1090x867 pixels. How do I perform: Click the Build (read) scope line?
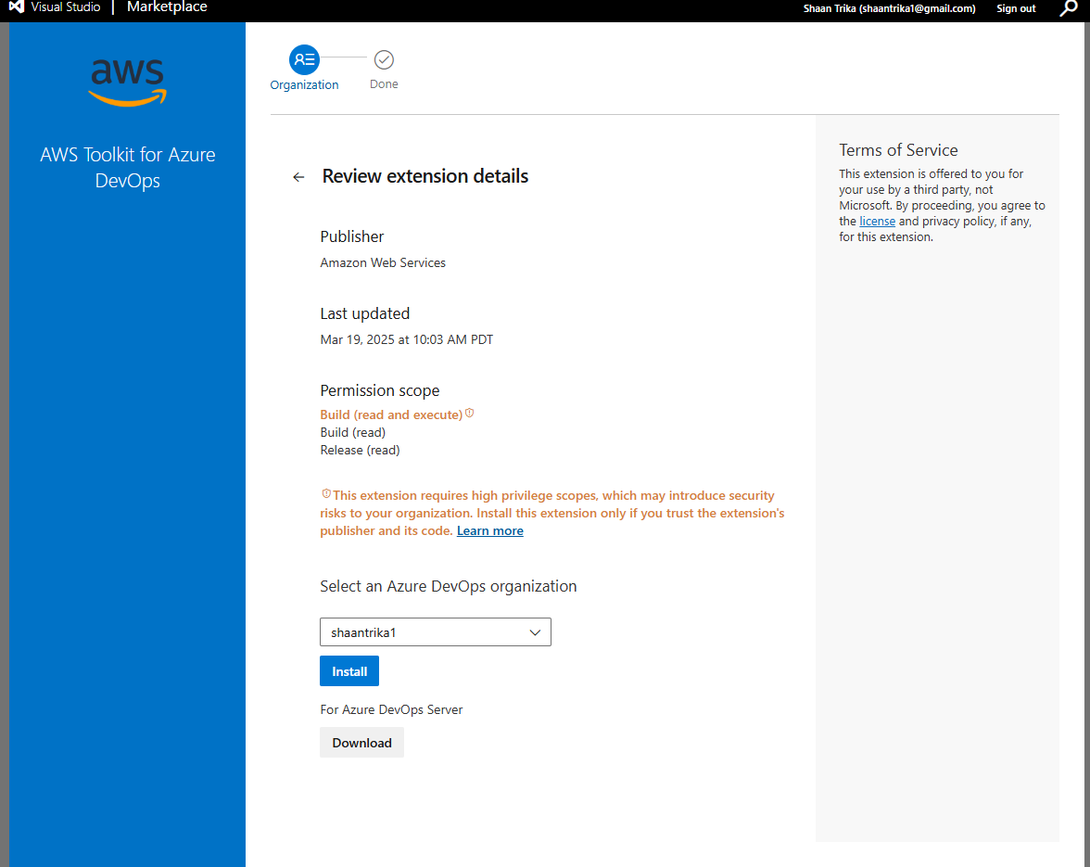click(x=352, y=432)
